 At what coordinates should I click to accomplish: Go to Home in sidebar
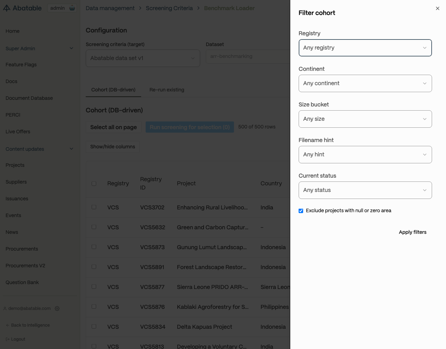click(x=13, y=31)
